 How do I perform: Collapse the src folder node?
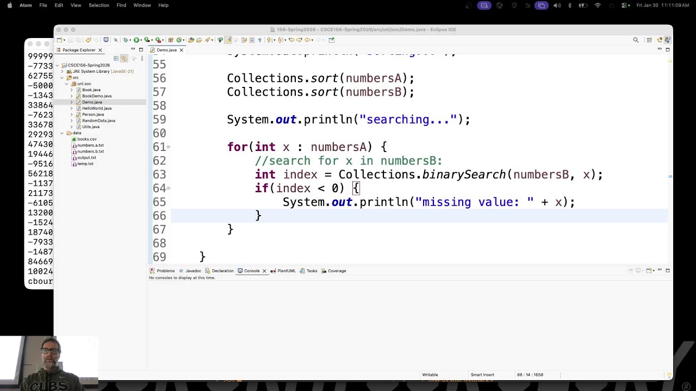click(62, 78)
